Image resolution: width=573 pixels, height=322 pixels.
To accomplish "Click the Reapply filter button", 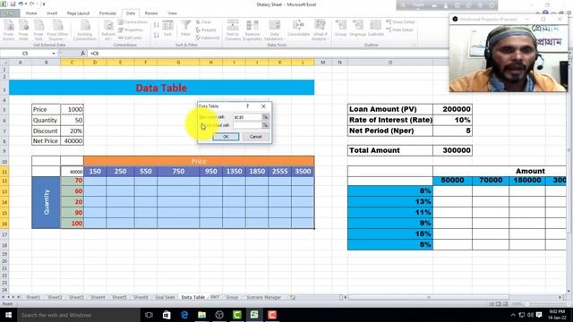I will pos(206,30).
